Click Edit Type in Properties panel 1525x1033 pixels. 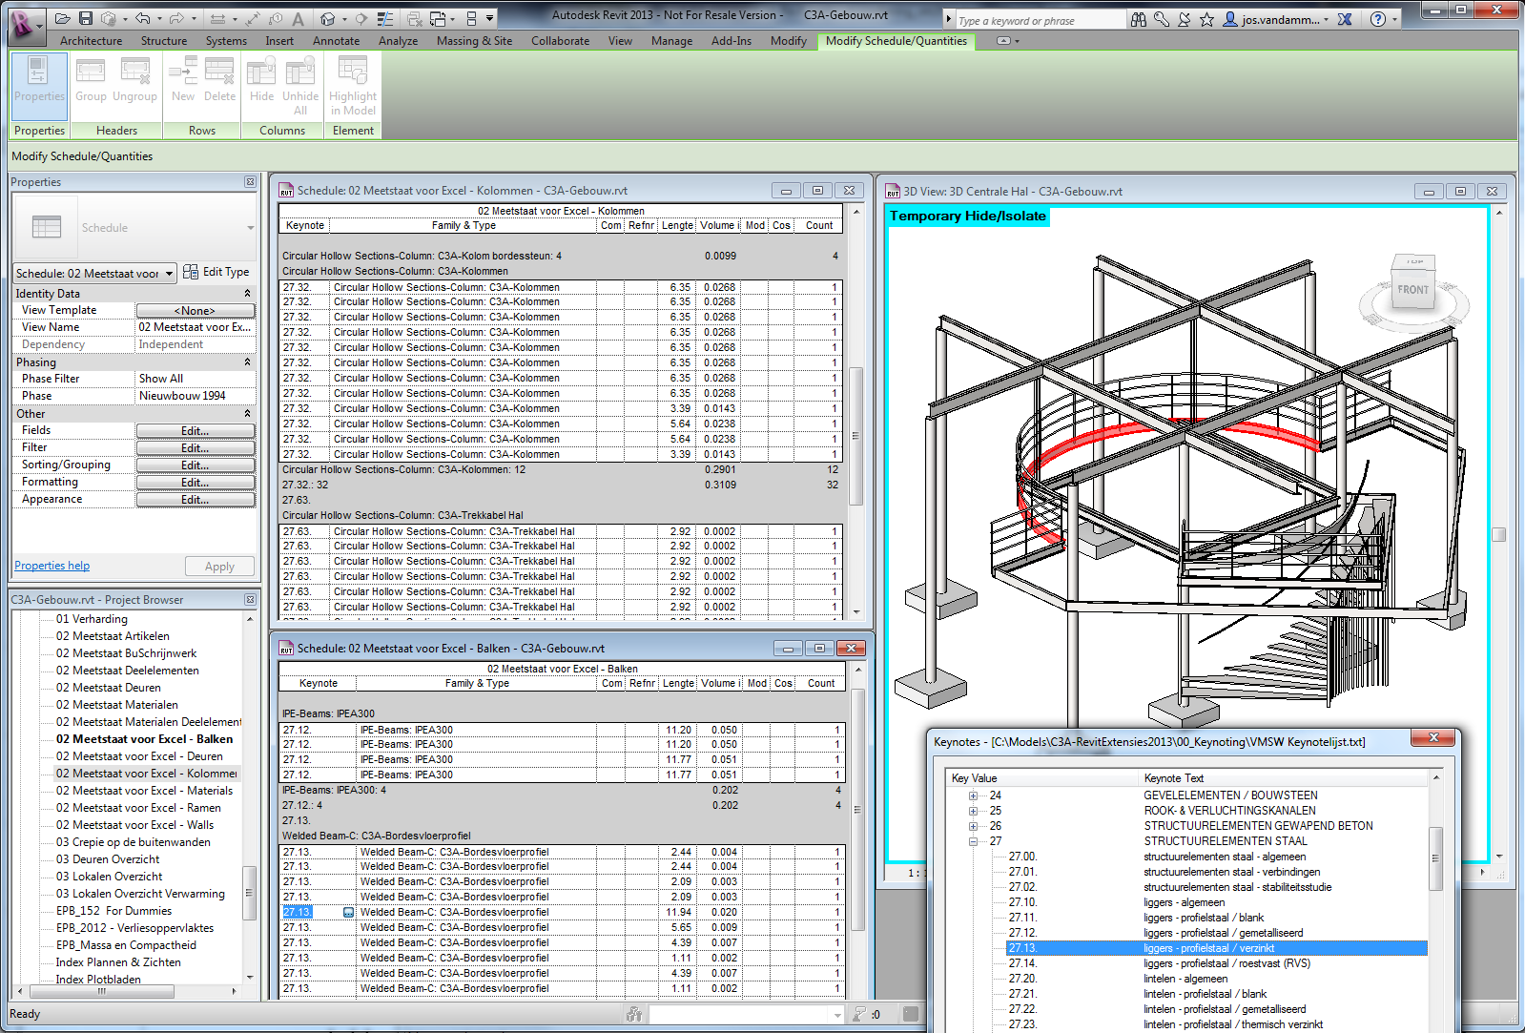pos(216,272)
